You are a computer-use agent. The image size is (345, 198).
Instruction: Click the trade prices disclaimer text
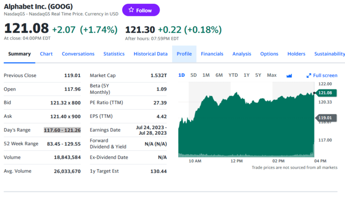click(x=294, y=168)
